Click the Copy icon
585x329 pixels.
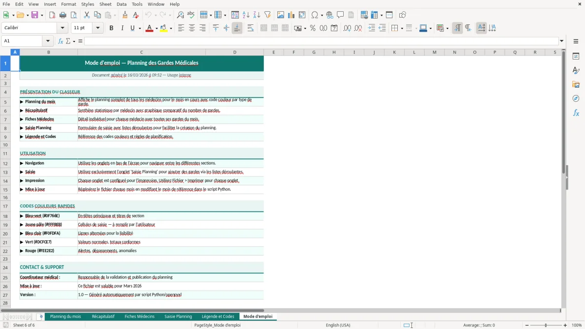point(97,15)
